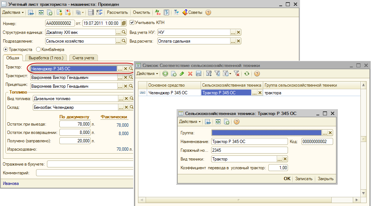Open Действия dropdown in main document toolbar
Screen dimensions: 371x206
click(x=13, y=12)
